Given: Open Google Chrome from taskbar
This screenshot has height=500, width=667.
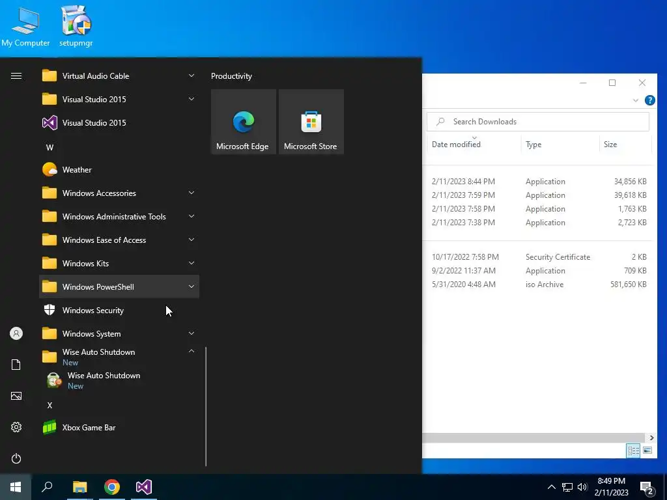Looking at the screenshot, I should pos(112,487).
